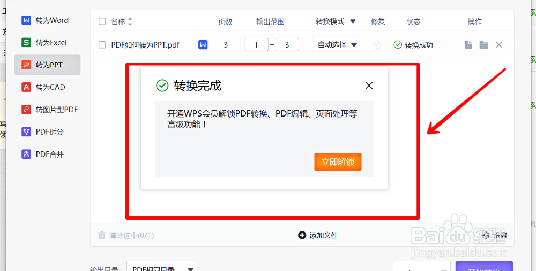Viewport: 536px width, 271px height.
Task: Click the 添加文件 button
Action: [318, 235]
